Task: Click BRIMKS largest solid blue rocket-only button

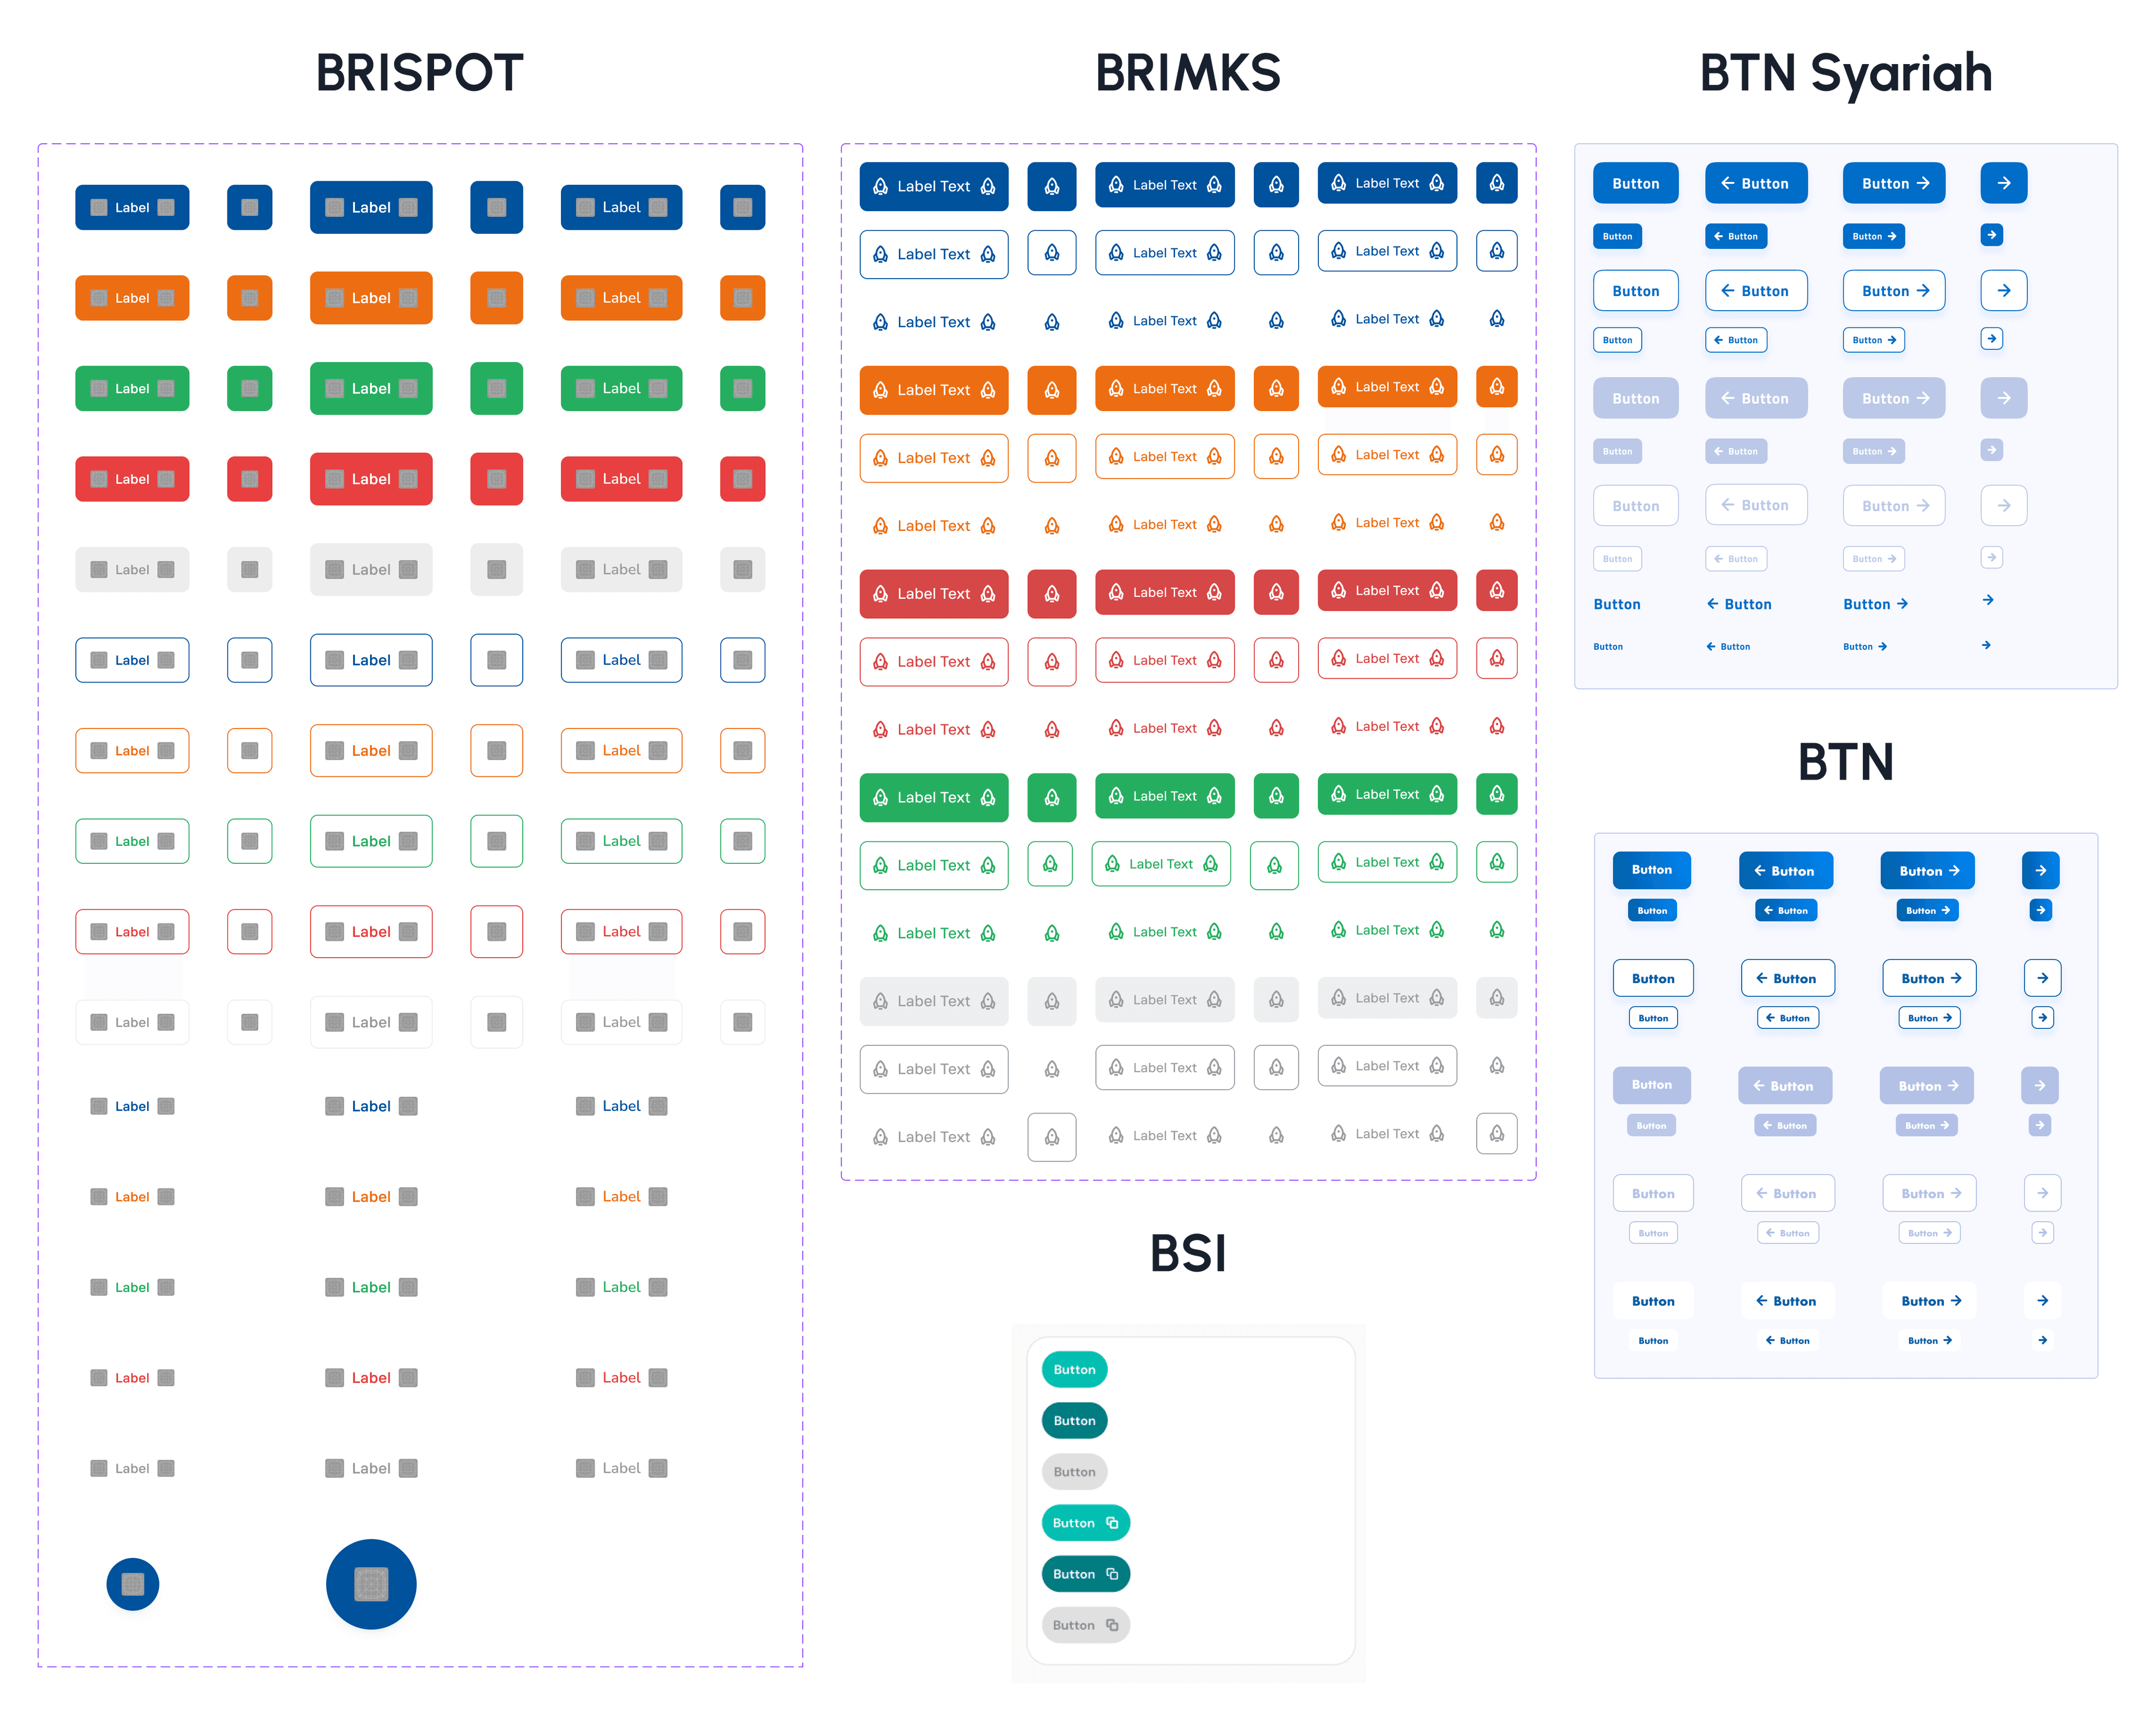Action: (1052, 186)
